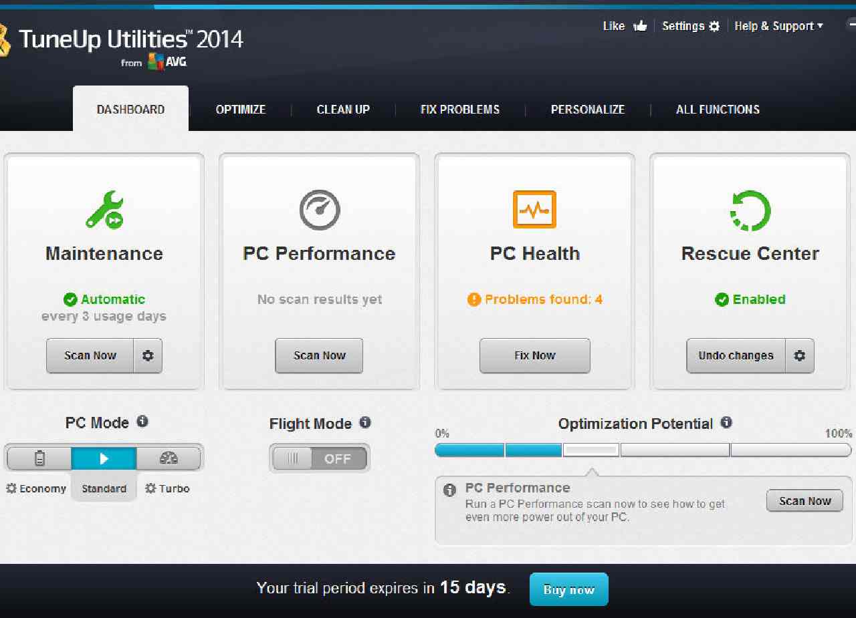The image size is (856, 618).
Task: Click 'No scan results yet' text
Action: (320, 299)
